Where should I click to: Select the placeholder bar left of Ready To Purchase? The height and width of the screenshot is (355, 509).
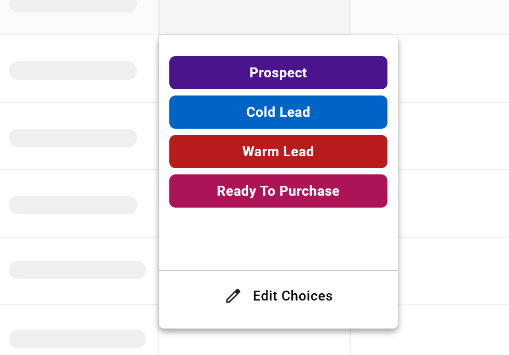click(73, 205)
